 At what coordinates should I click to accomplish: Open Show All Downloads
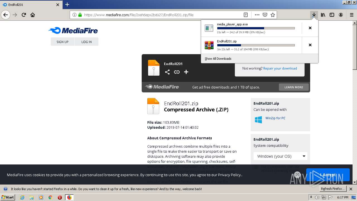(218, 59)
